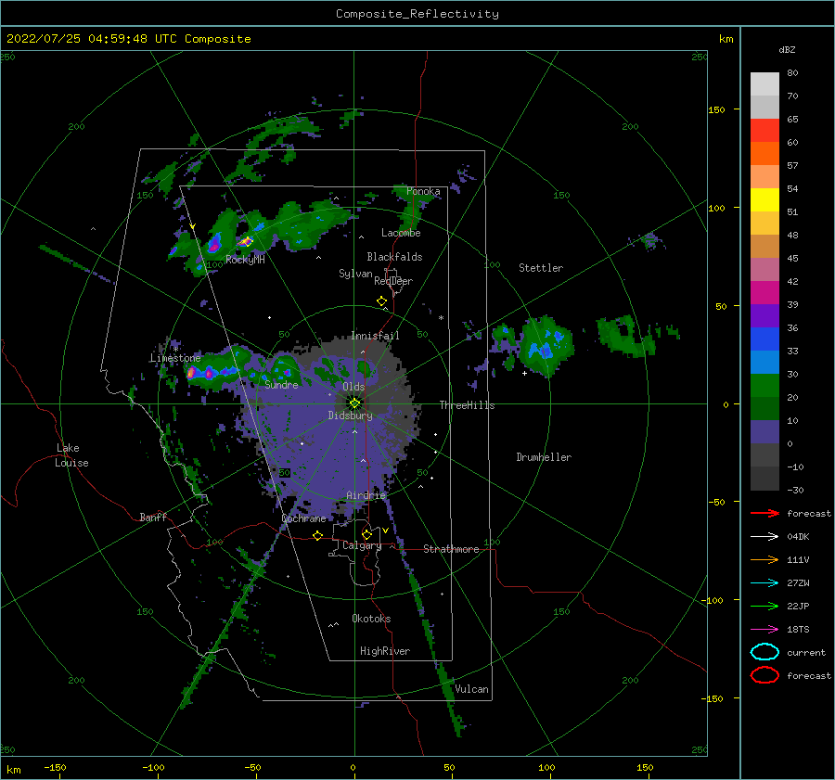Click the RedDeer city label
This screenshot has width=835, height=780.
click(x=393, y=281)
